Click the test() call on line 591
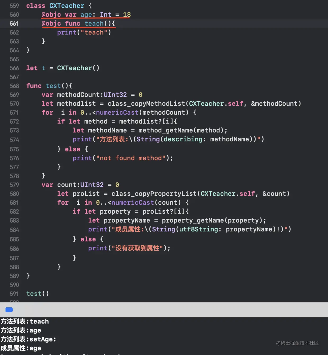The image size is (328, 355). [38, 294]
